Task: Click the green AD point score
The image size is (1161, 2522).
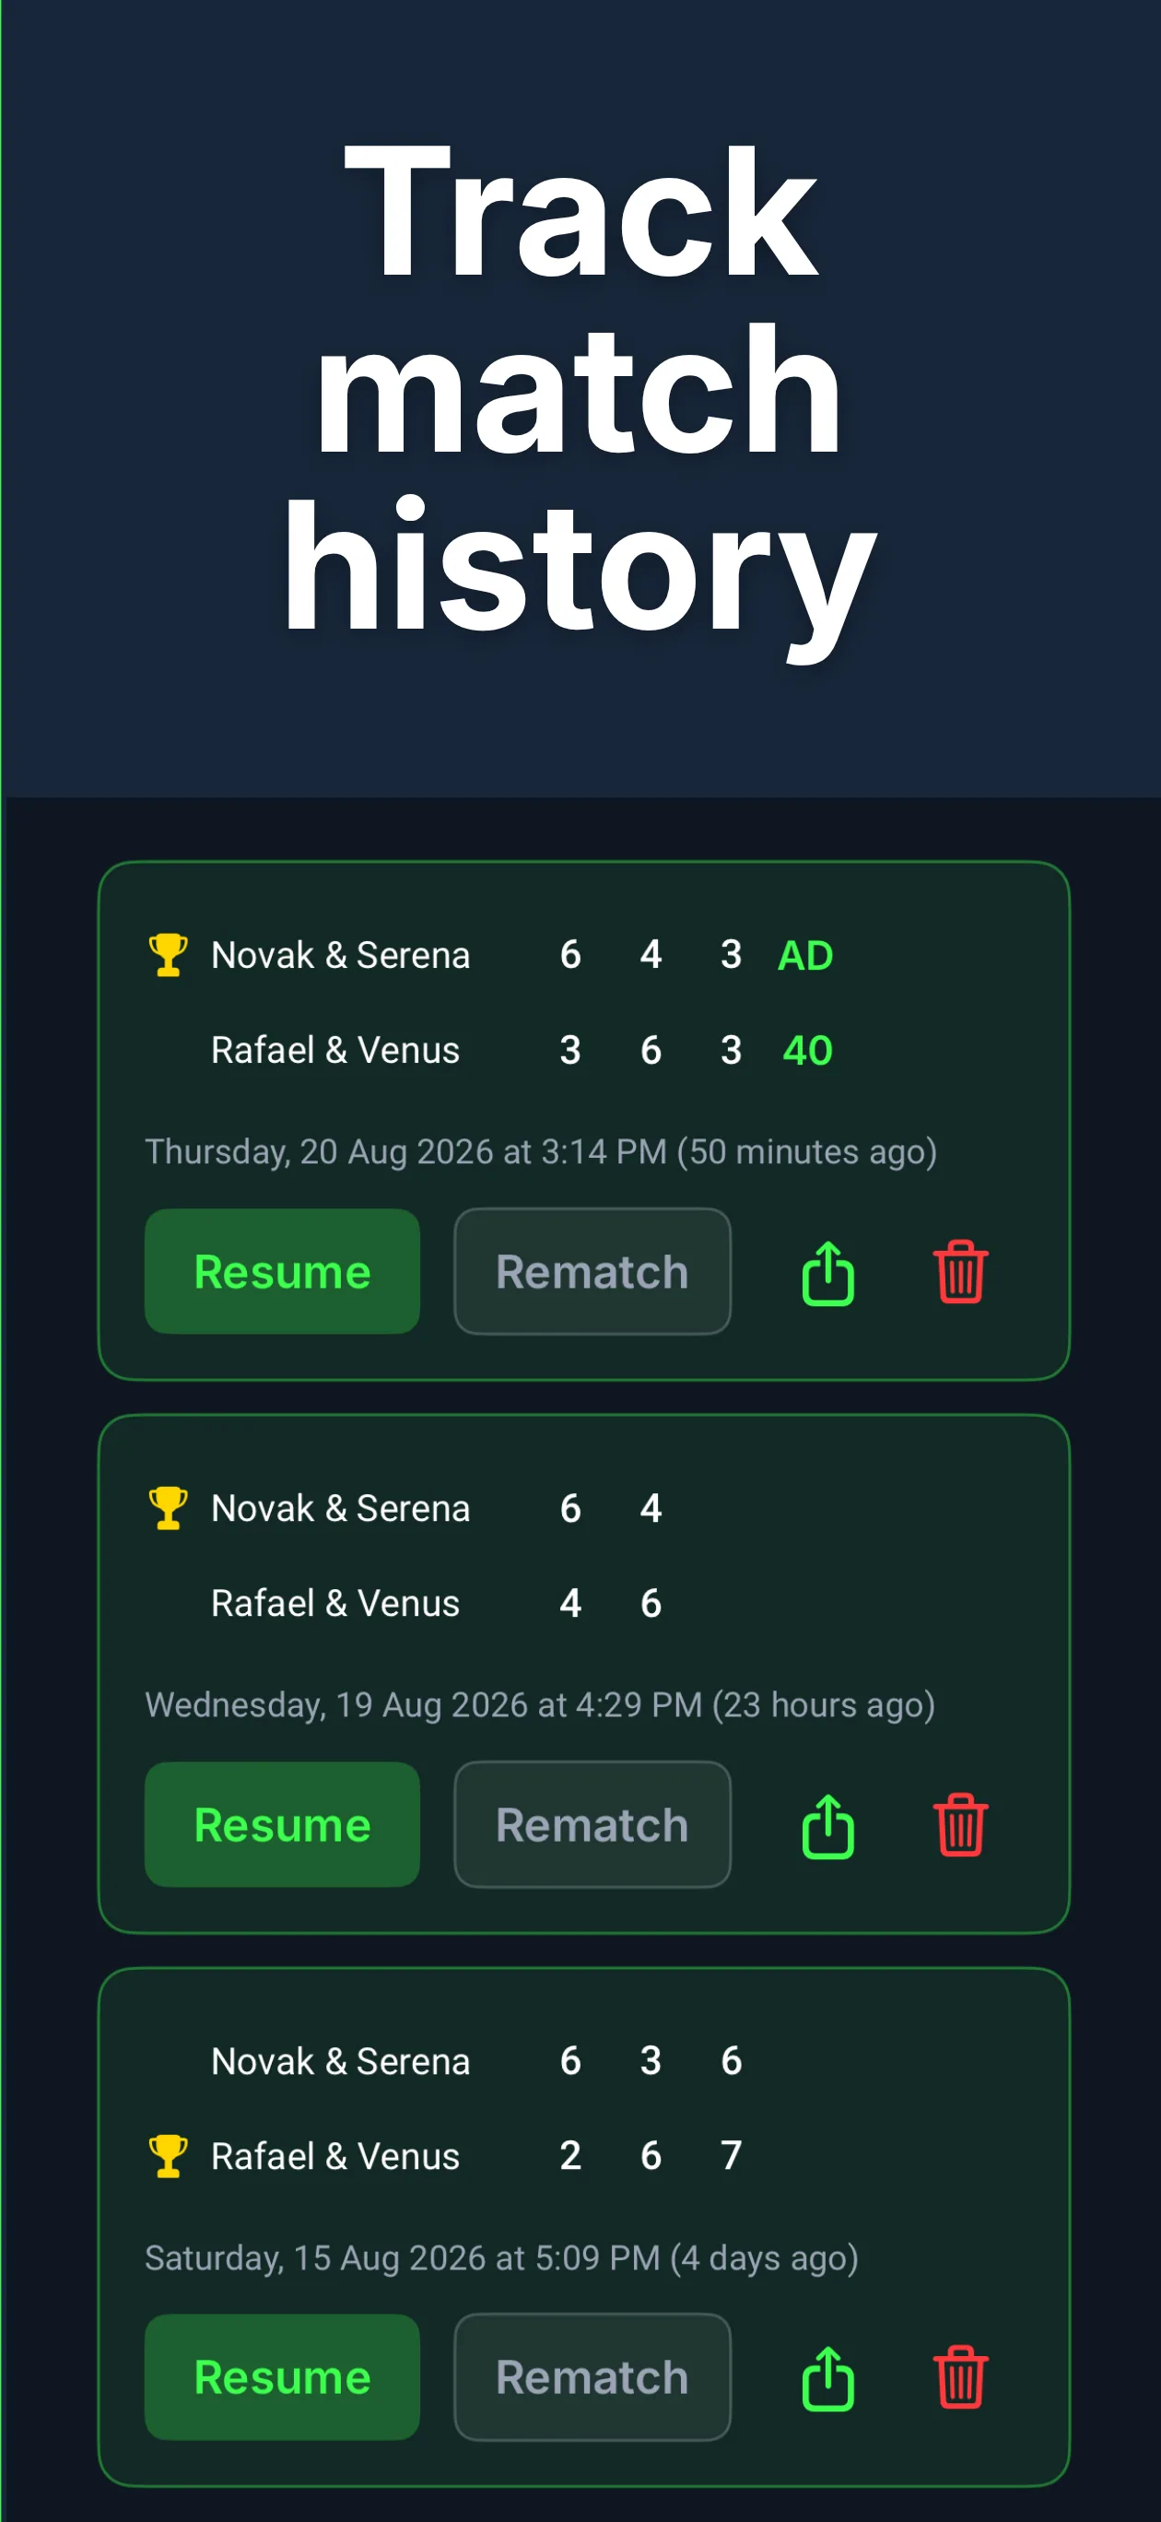Action: pos(804,956)
